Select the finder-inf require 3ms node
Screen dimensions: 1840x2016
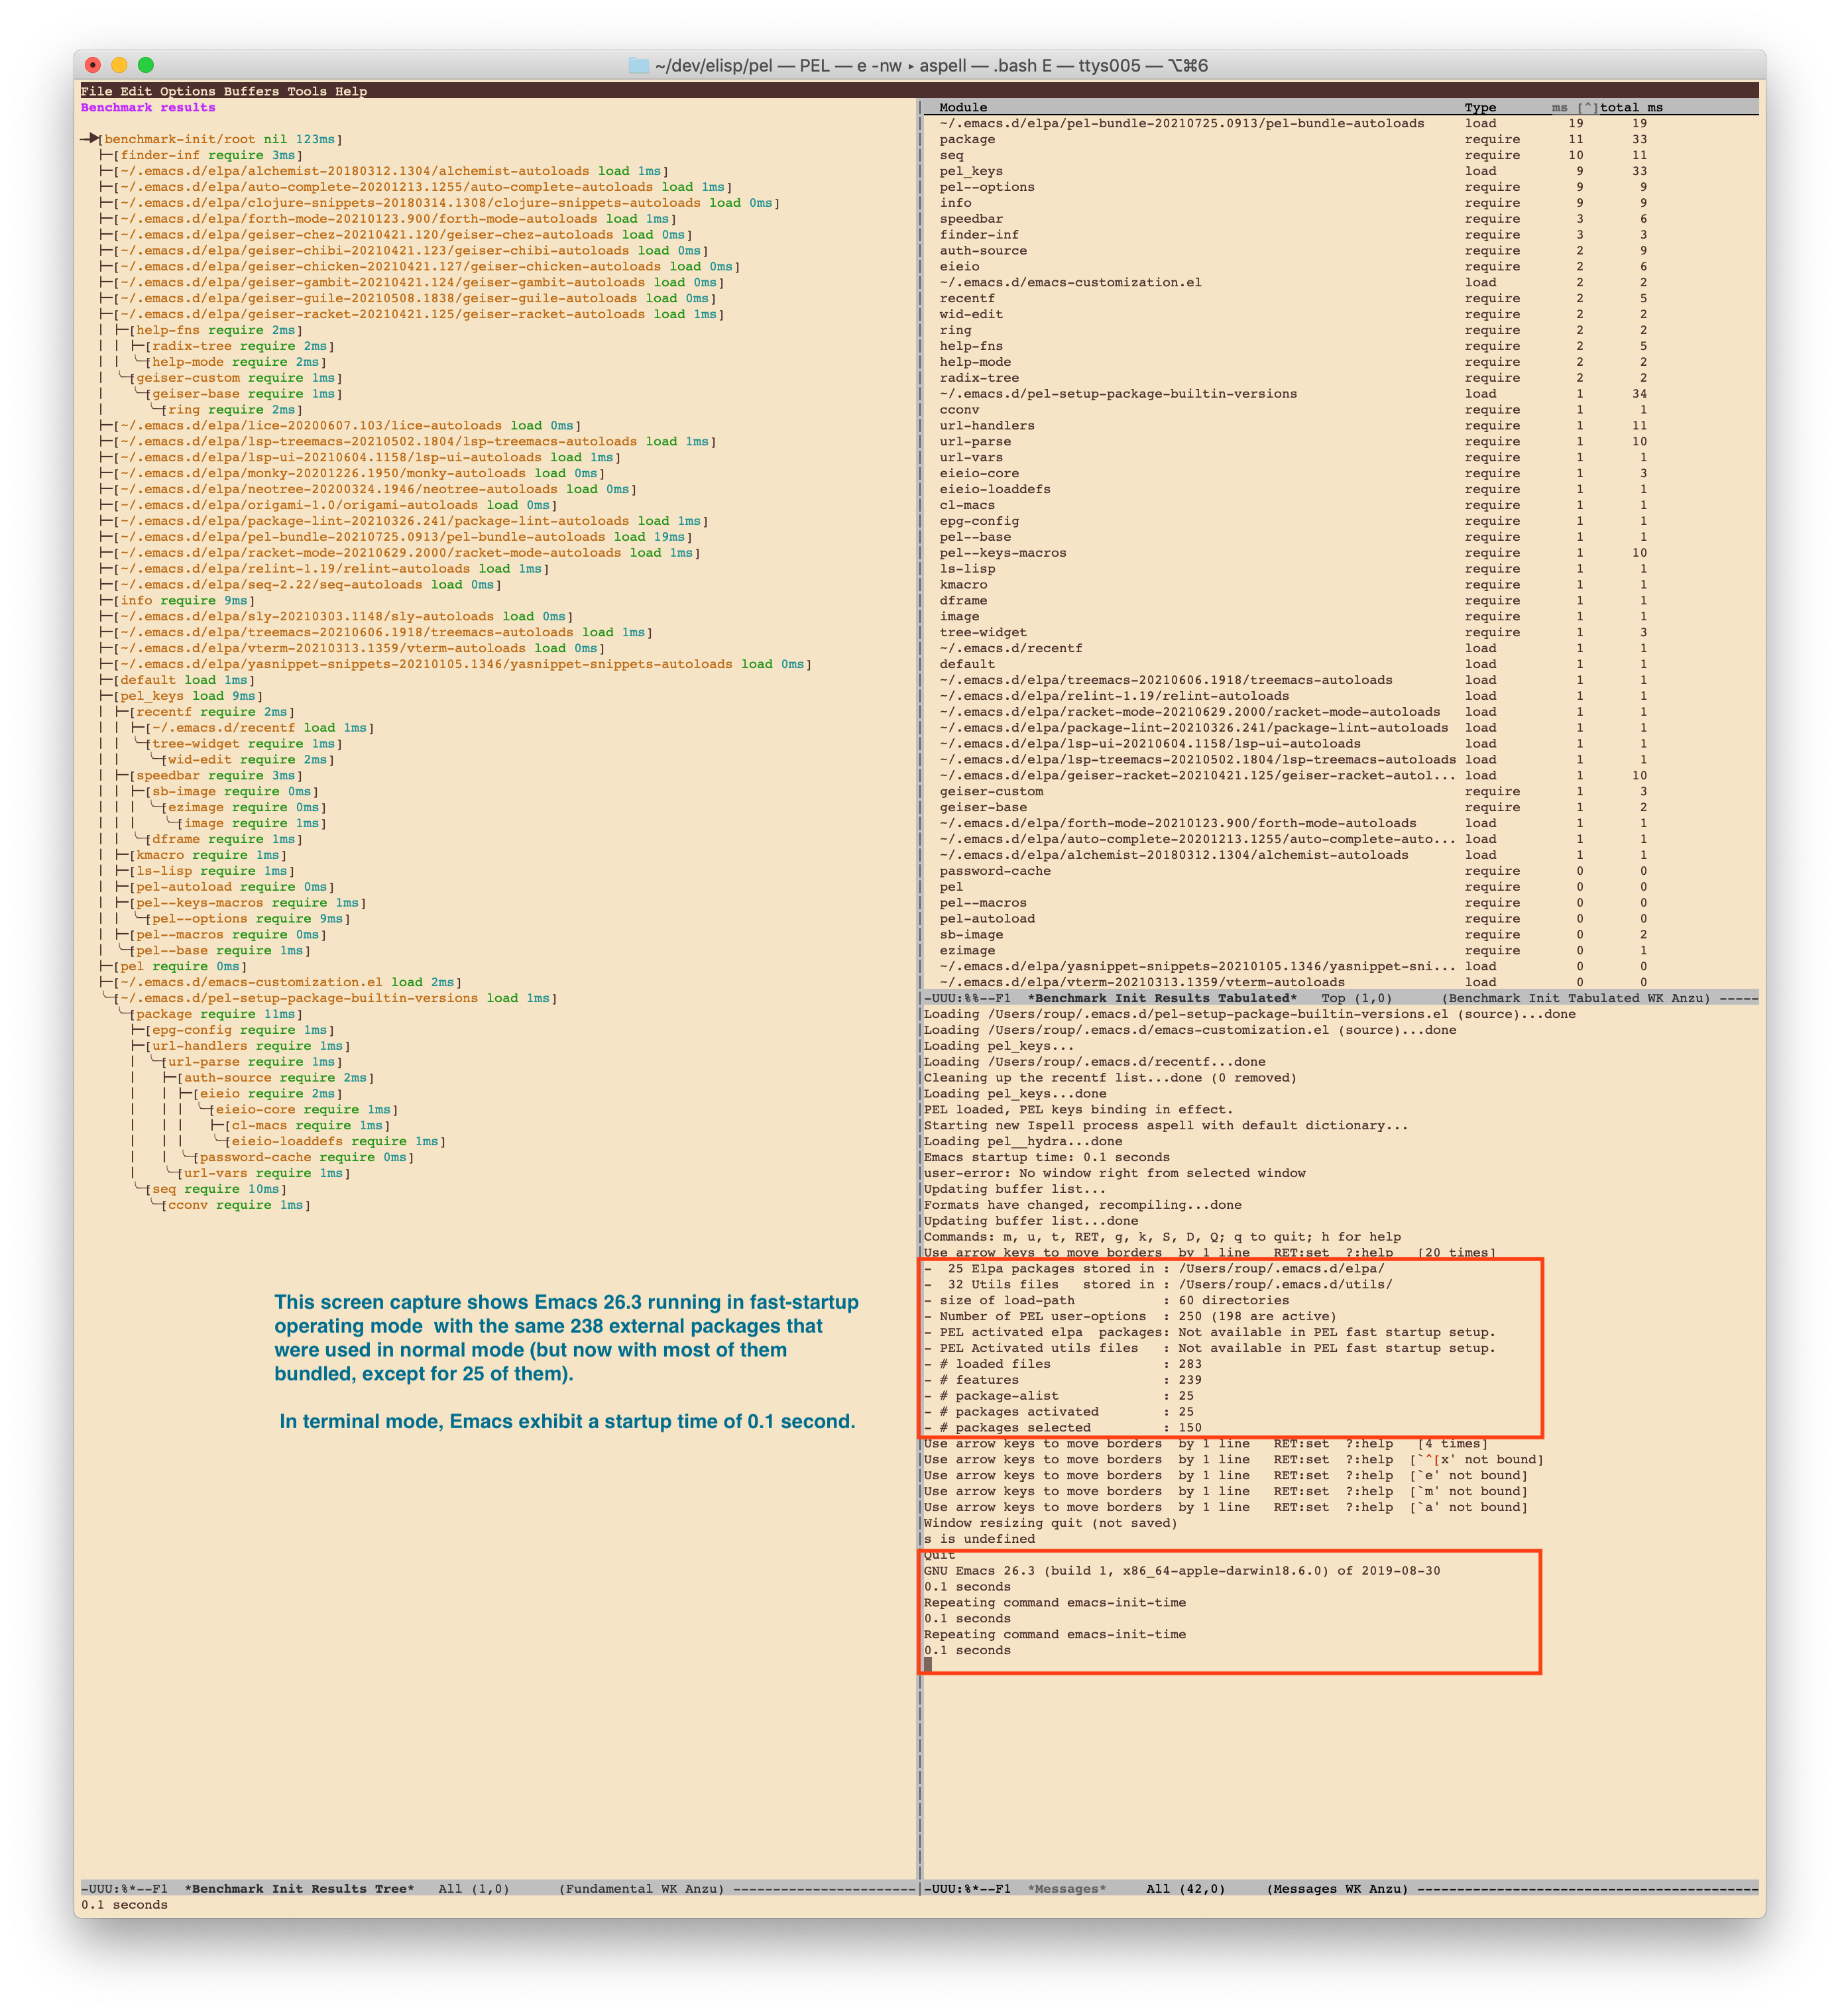[208, 155]
